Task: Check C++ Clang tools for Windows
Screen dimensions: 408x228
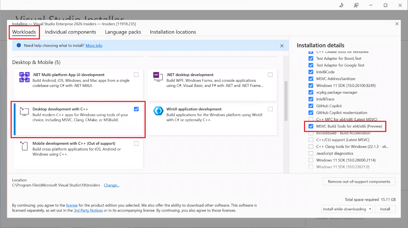Action: [x=311, y=146]
